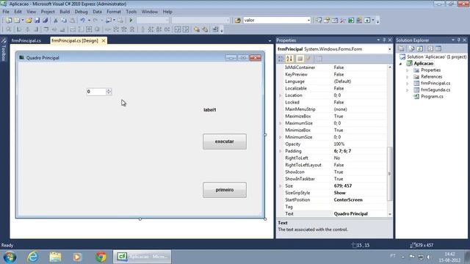The height and width of the screenshot is (264, 470).
Task: Click the Align Tops layout icon
Action: pos(46,29)
